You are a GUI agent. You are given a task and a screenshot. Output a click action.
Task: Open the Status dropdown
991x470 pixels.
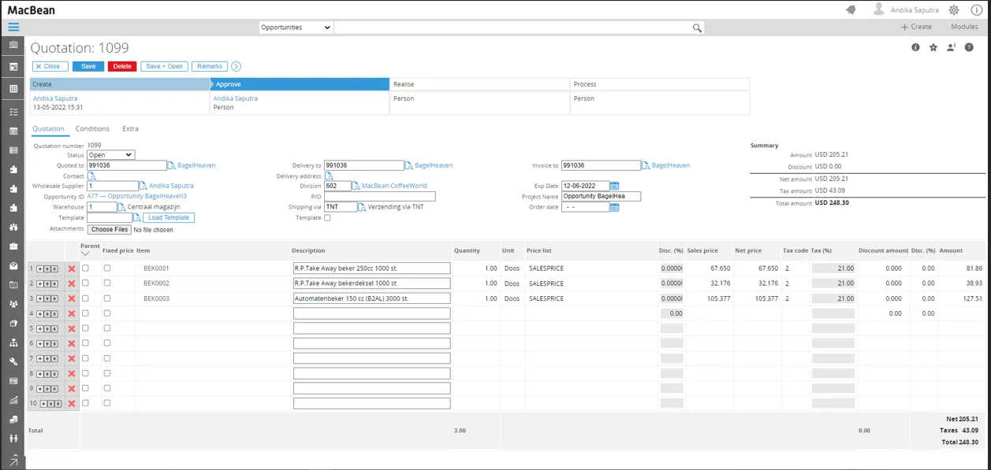[110, 155]
